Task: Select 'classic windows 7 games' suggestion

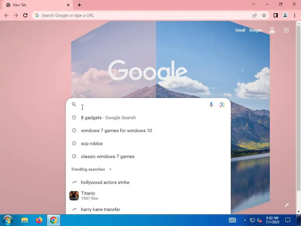Action: tap(148, 157)
